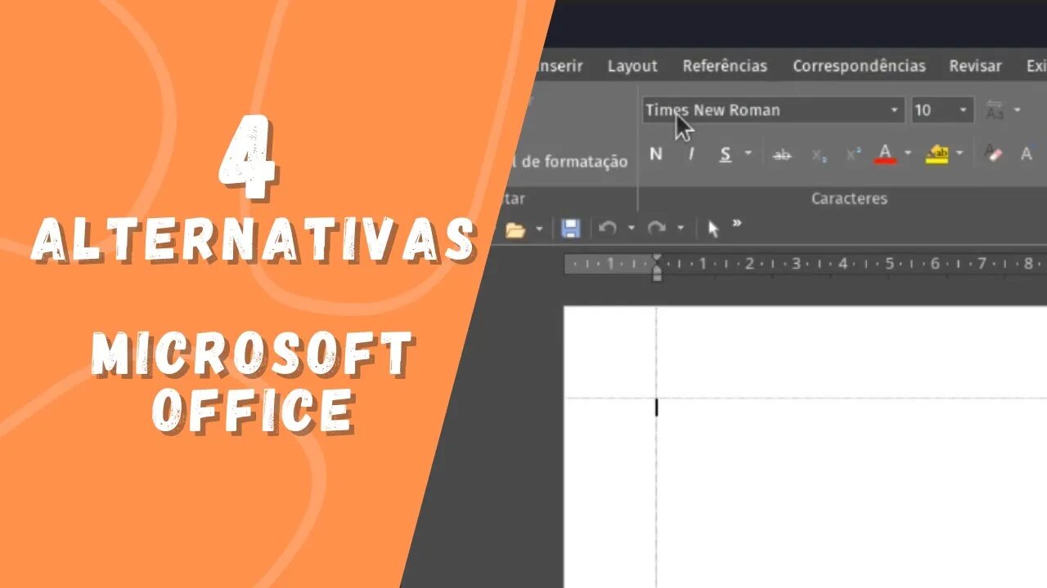The image size is (1047, 588).
Task: Toggle superscript x² formatting
Action: [853, 154]
